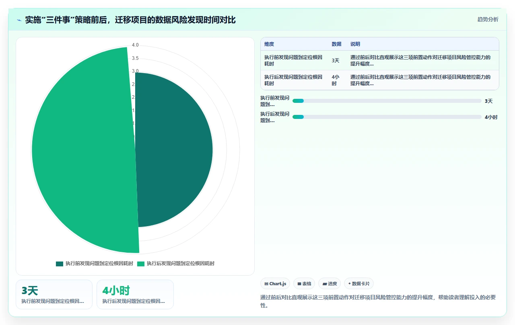515x325 pixels.
Task: Toggle dark teal legend swatch for 执行前
Action: coord(60,264)
